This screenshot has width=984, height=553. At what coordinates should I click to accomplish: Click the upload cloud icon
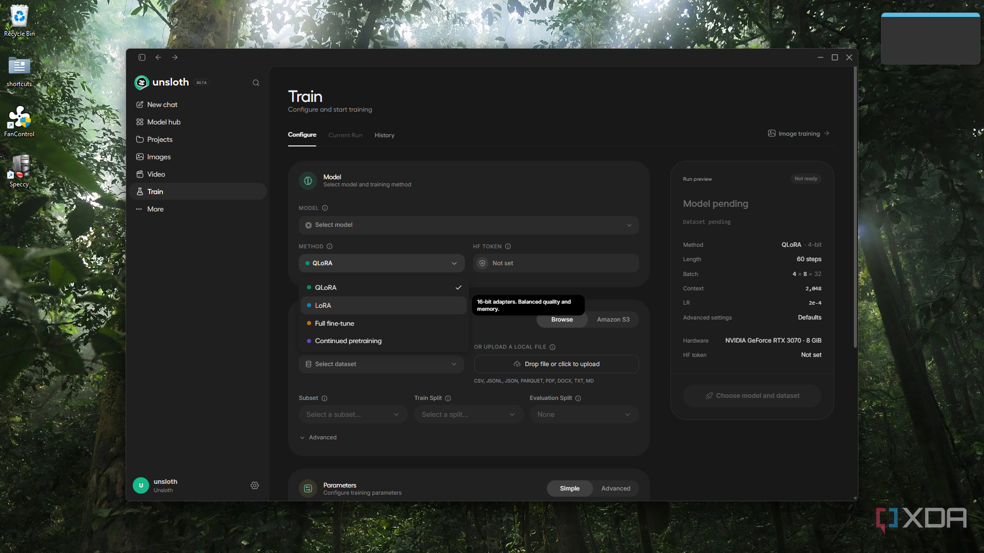(517, 364)
